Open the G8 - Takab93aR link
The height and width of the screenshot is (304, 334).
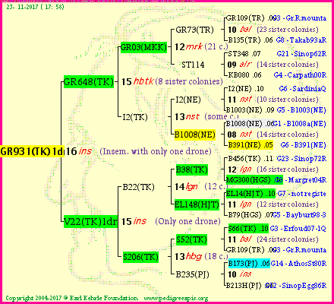301,40
